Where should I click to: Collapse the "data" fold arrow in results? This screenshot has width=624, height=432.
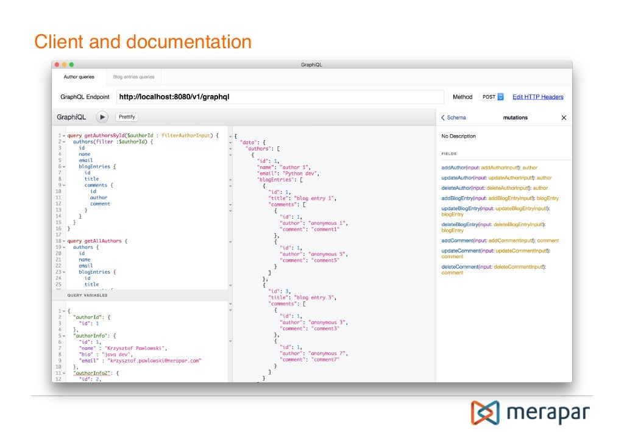click(230, 143)
